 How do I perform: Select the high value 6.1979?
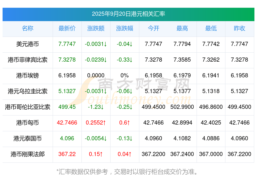(182, 76)
